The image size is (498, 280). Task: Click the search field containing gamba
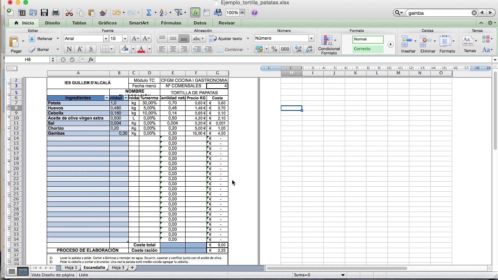(439, 13)
